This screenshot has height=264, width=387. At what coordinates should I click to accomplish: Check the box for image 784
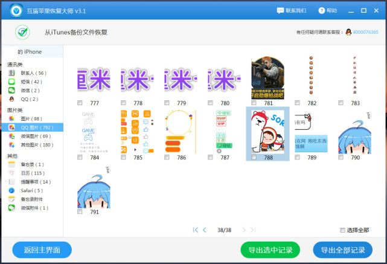coord(80,157)
